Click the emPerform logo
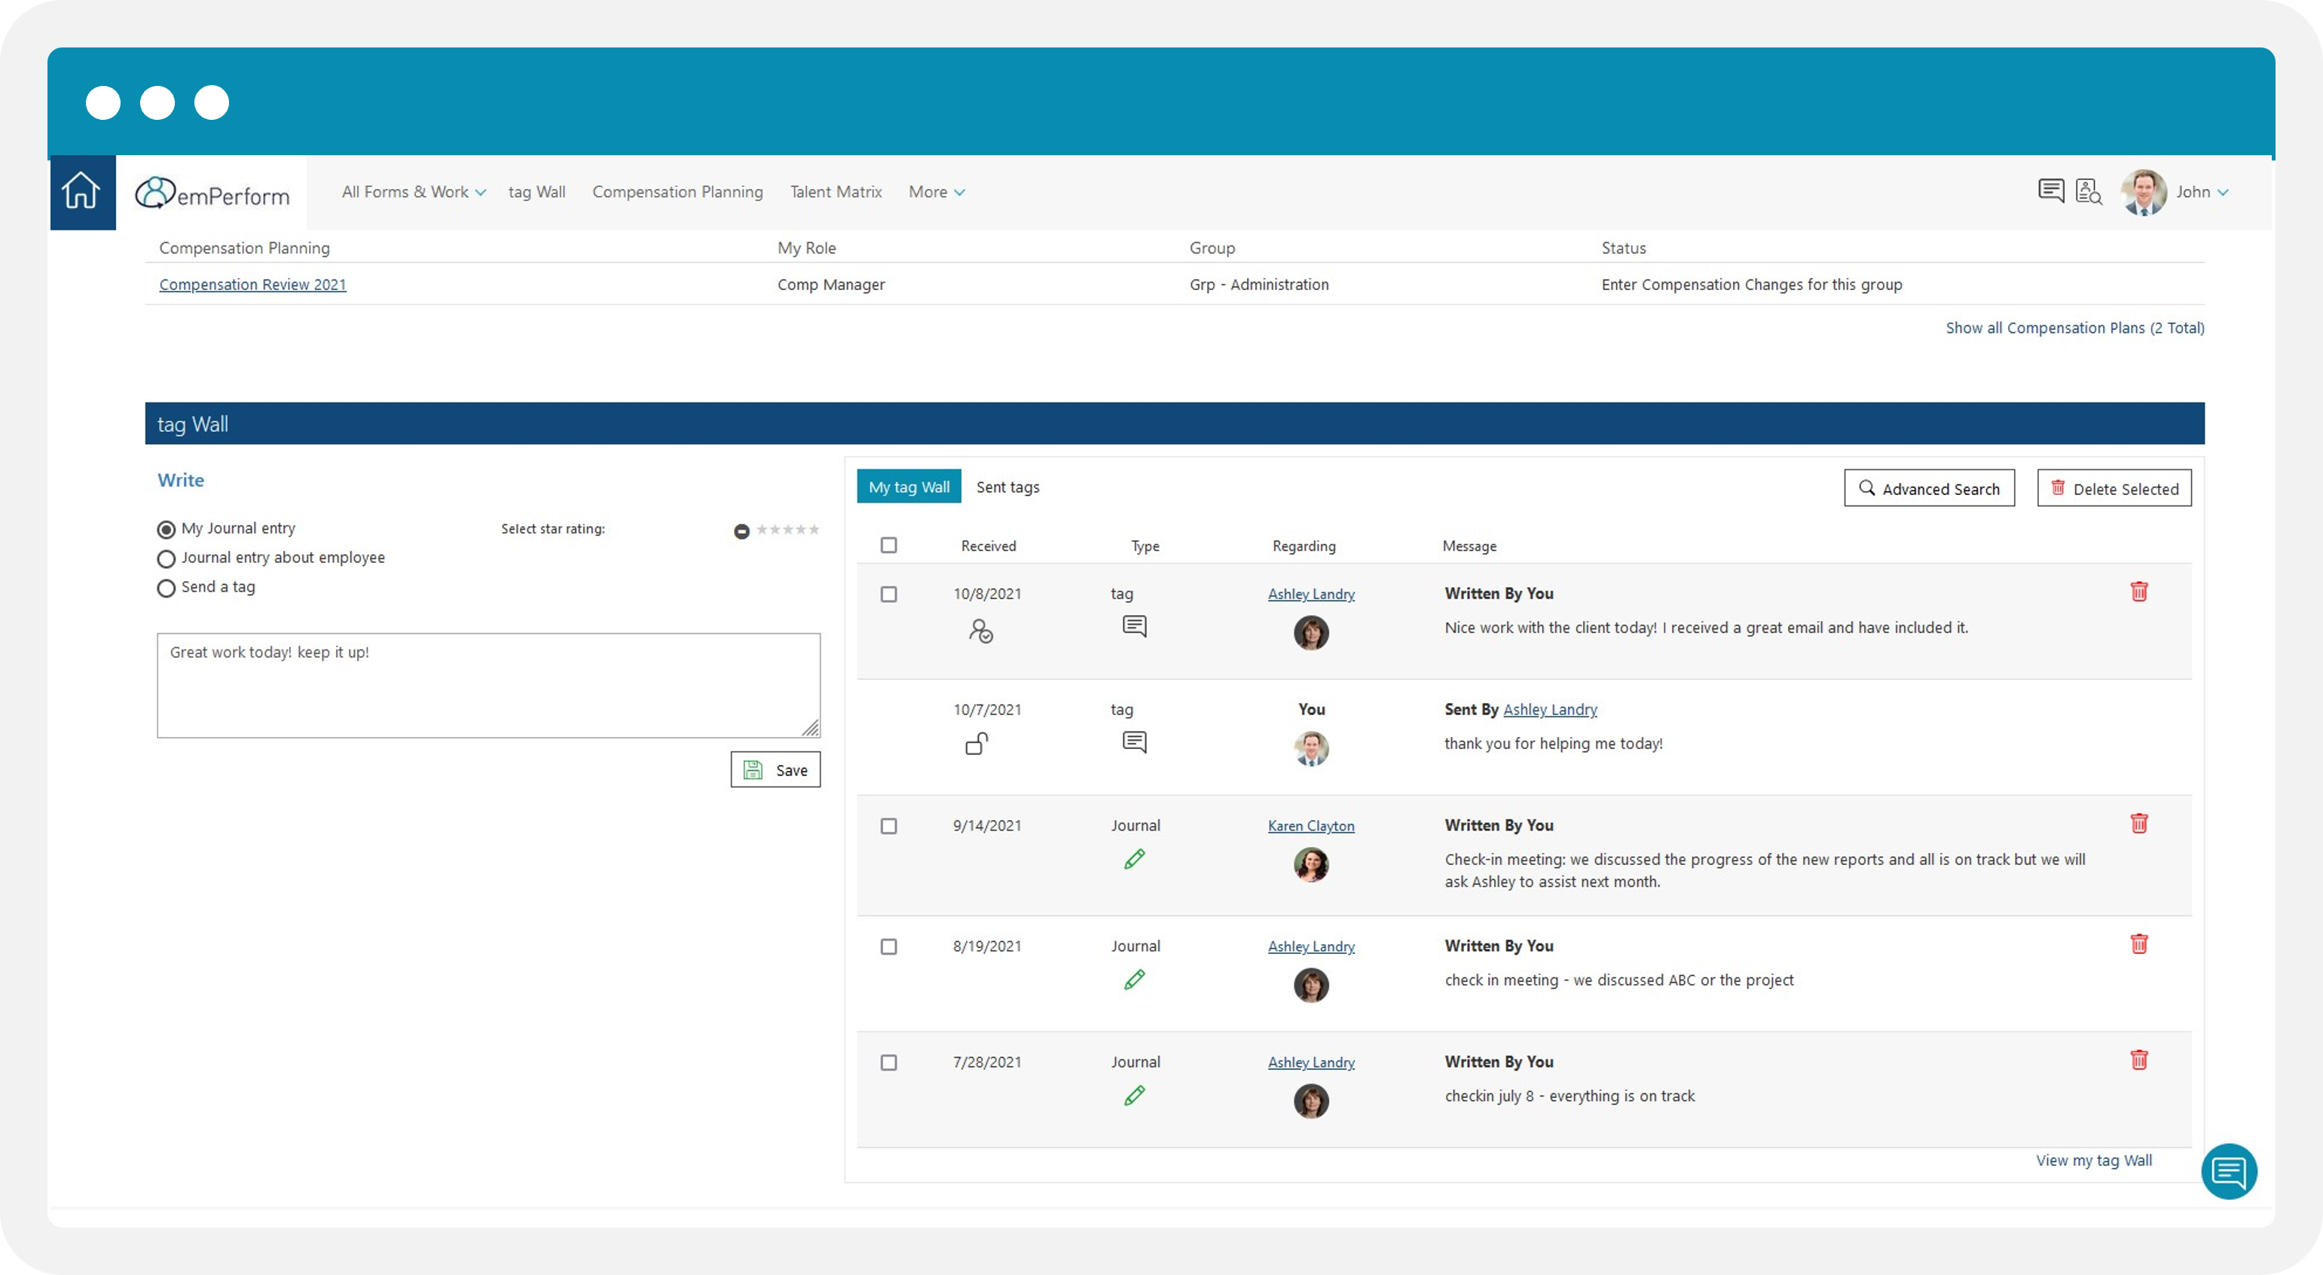The image size is (2323, 1275). 212,192
